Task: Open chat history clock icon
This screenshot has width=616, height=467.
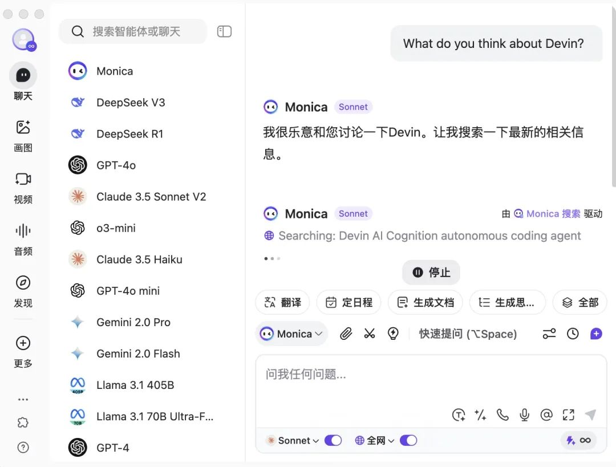Action: (573, 334)
